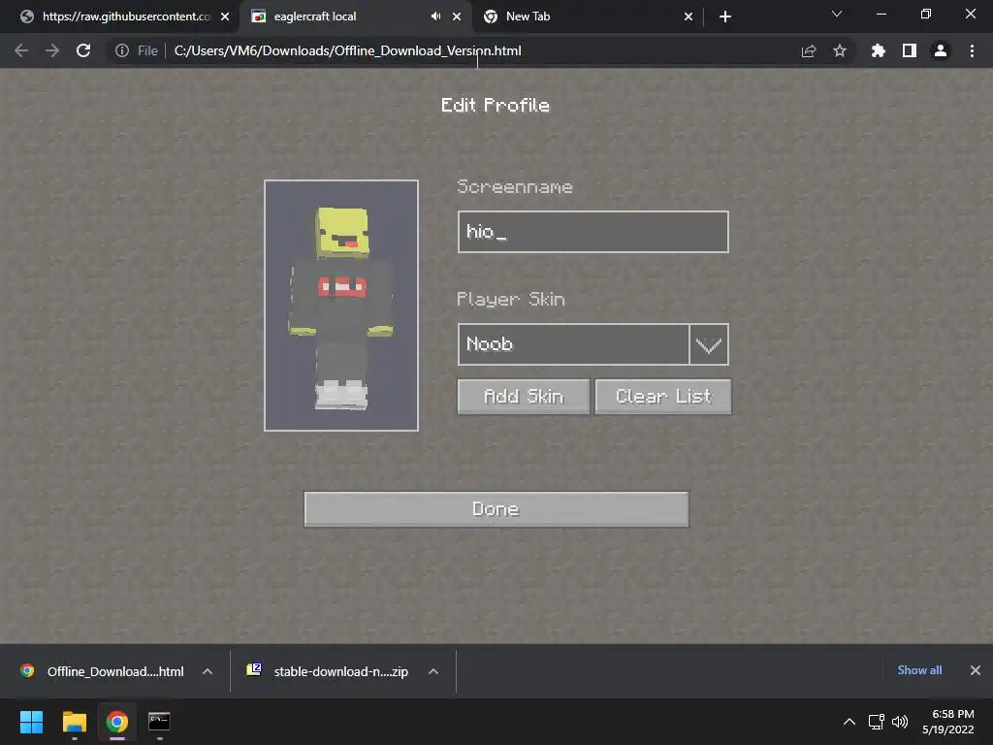This screenshot has width=993, height=745.
Task: Click the Chrome taskbar icon
Action: point(117,722)
